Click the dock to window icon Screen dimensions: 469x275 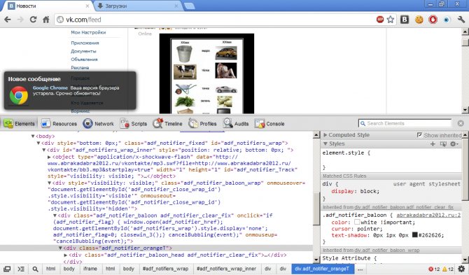pyautogui.click(x=7, y=269)
